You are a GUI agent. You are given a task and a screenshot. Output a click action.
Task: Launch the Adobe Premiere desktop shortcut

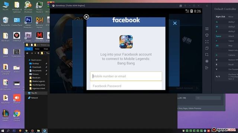[28, 37]
